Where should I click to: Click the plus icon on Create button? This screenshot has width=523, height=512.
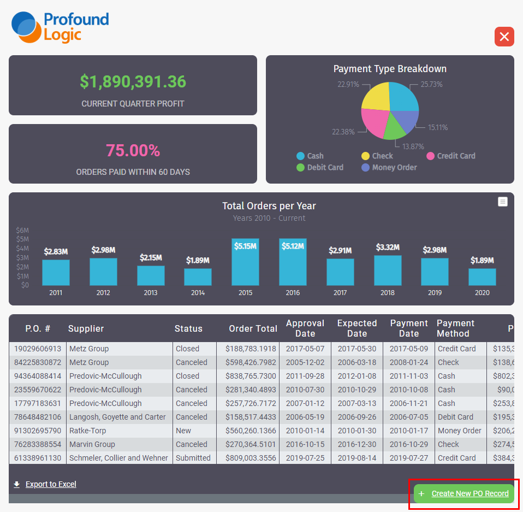(x=421, y=493)
